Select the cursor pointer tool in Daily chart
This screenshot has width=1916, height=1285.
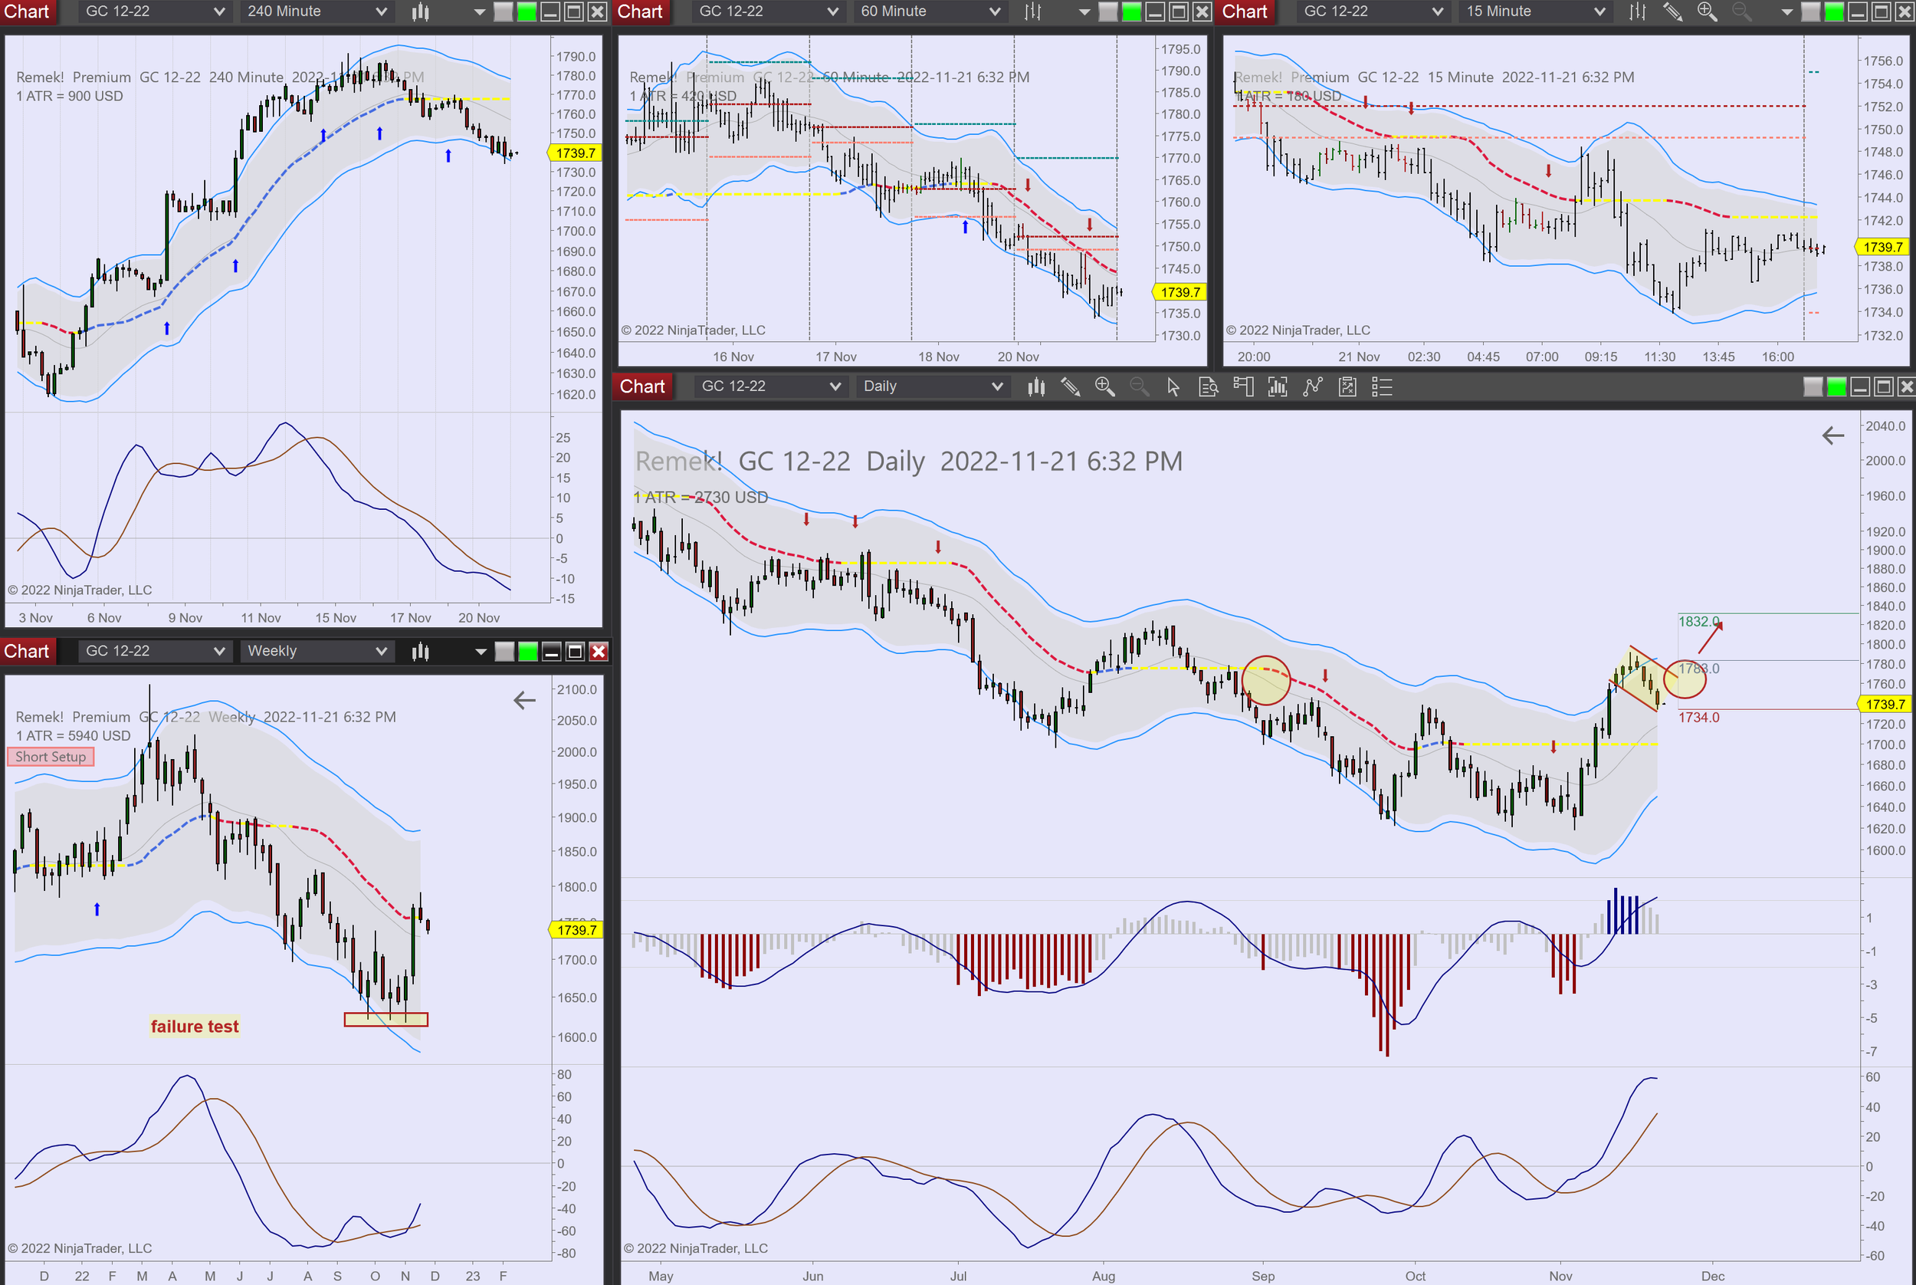[x=1173, y=387]
